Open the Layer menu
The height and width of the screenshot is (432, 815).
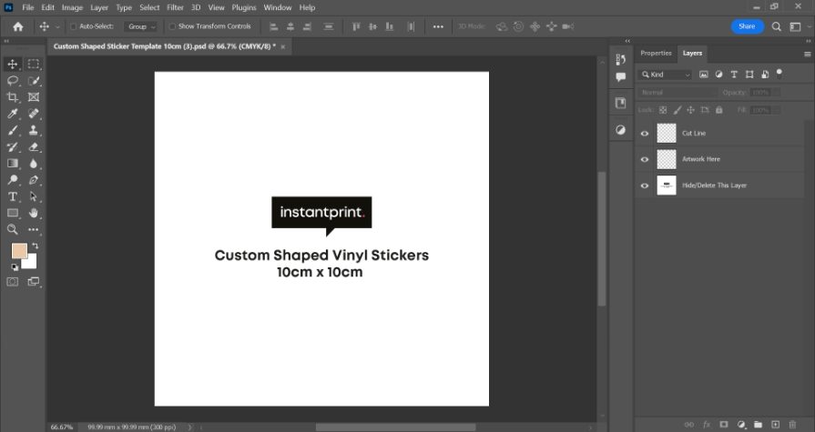point(99,7)
